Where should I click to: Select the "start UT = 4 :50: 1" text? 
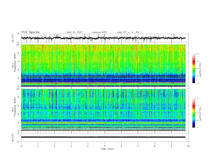pyautogui.click(x=129, y=32)
